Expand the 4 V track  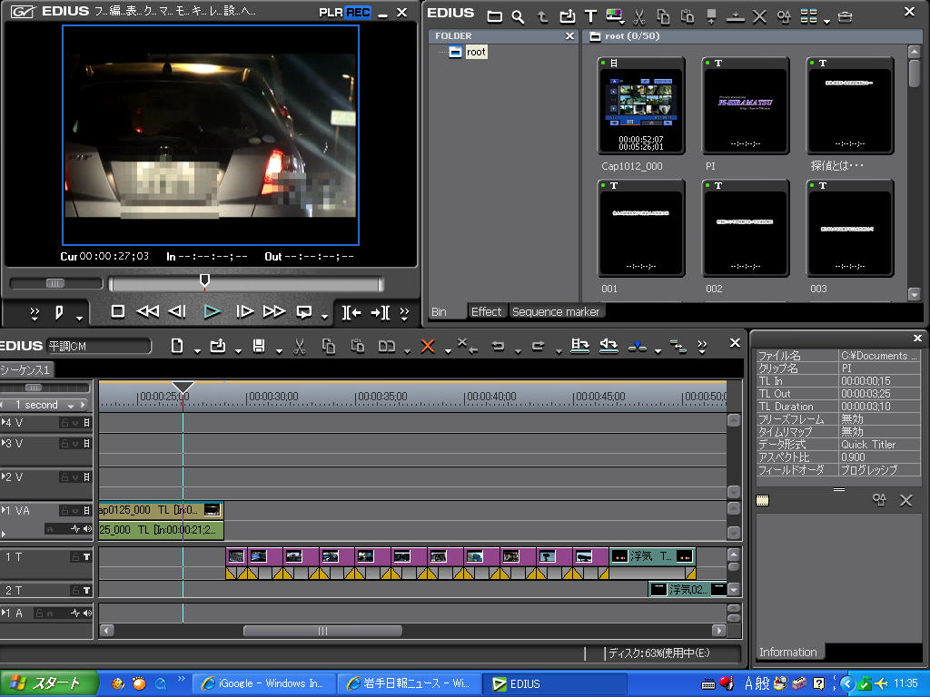(x=4, y=422)
